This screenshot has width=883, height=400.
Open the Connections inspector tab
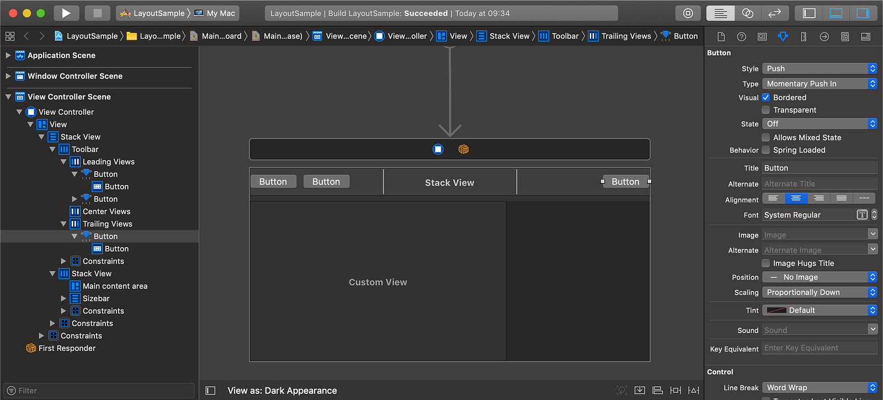click(824, 36)
